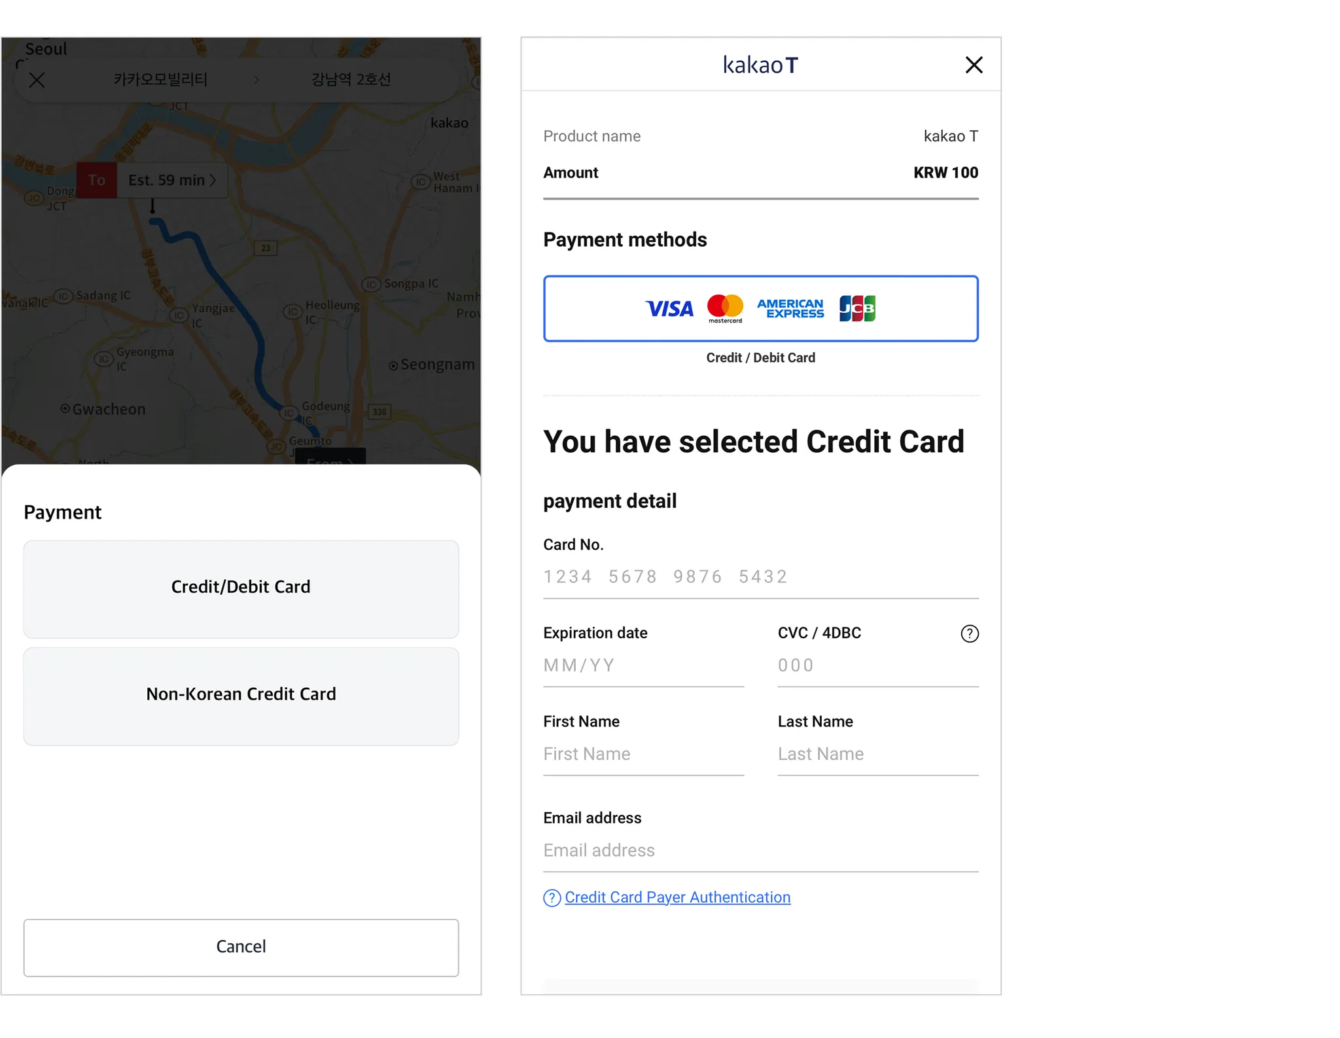This screenshot has height=1038, width=1340.
Task: Click the question icon beside Payer Authentication
Action: tap(552, 898)
